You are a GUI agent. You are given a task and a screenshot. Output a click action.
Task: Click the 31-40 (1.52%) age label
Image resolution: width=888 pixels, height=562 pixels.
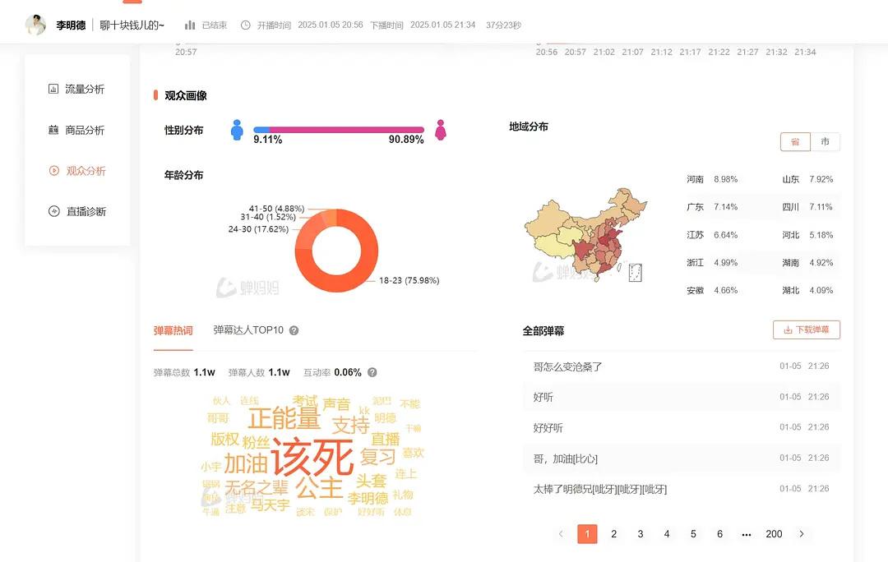(268, 217)
